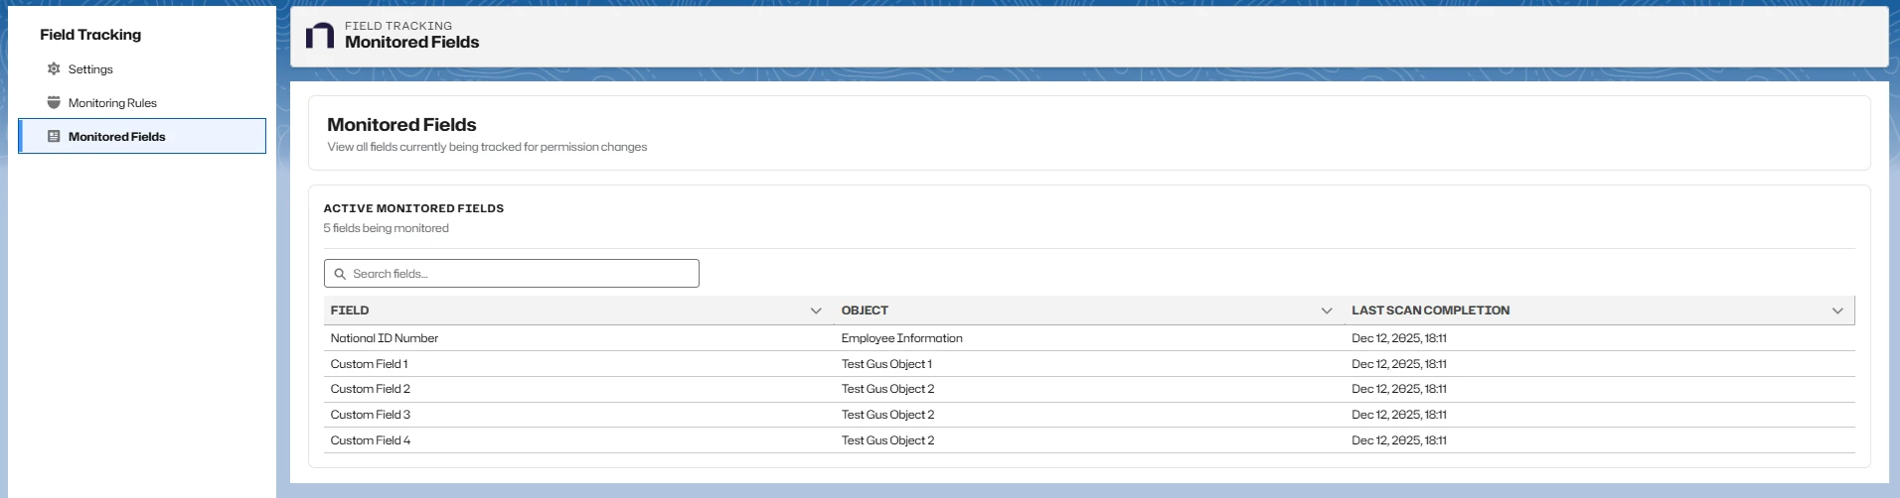Viewport: 1900px width, 498px height.
Task: Click the Custom Field 3 entry
Action: point(370,415)
